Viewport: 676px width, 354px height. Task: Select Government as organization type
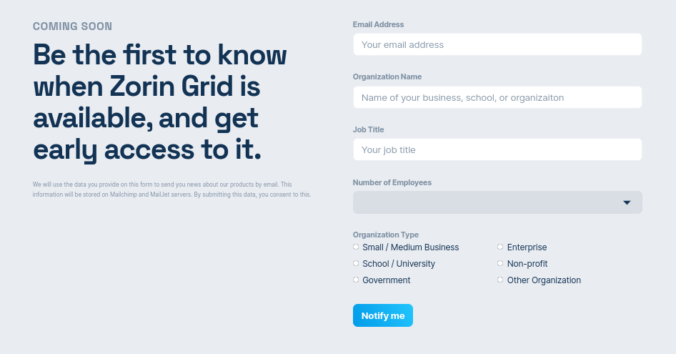tap(356, 280)
